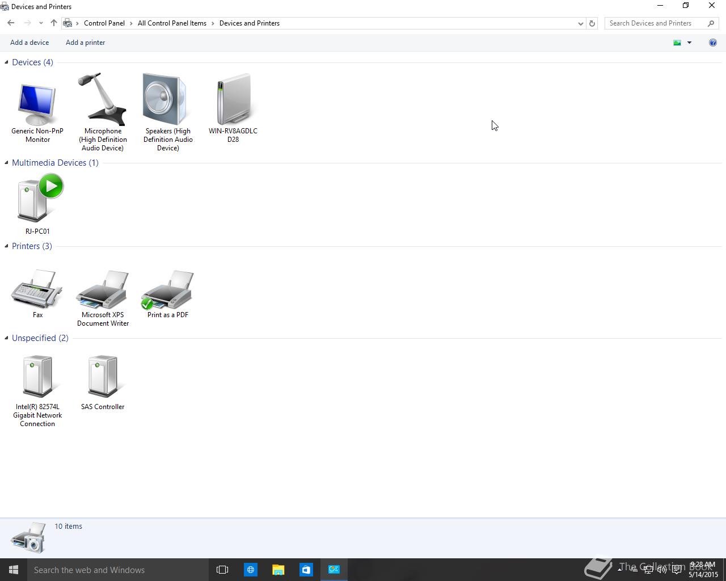This screenshot has width=726, height=581.
Task: Click the network icon in the system tray
Action: coord(648,570)
